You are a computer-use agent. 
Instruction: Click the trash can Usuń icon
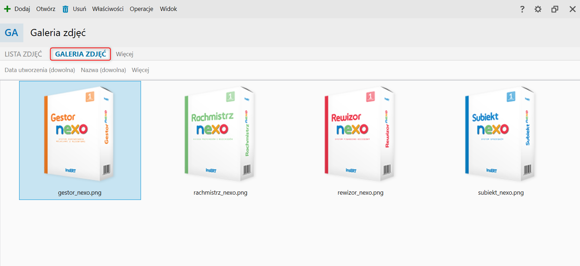(x=65, y=9)
